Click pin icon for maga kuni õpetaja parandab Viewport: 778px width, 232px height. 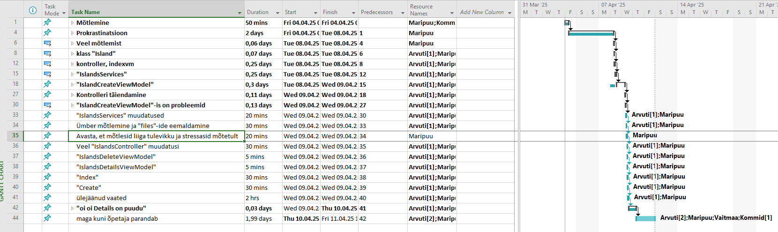[x=47, y=218]
